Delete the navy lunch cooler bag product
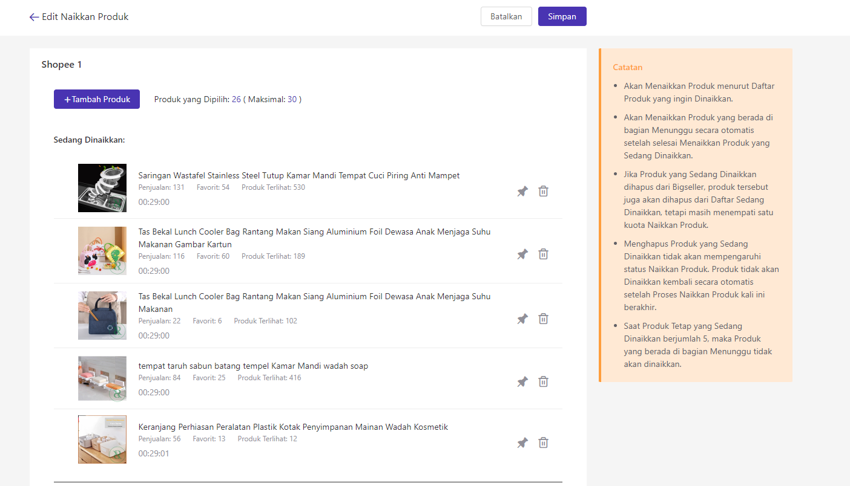Viewport: 850px width, 486px height. (544, 319)
